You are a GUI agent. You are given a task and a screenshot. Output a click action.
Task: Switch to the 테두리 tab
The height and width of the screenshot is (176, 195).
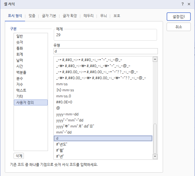(x=88, y=16)
